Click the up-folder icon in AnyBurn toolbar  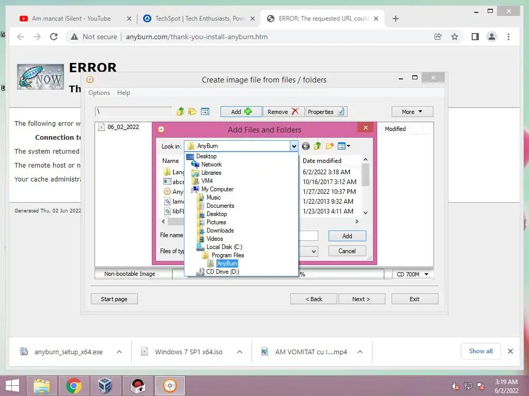[x=180, y=111]
